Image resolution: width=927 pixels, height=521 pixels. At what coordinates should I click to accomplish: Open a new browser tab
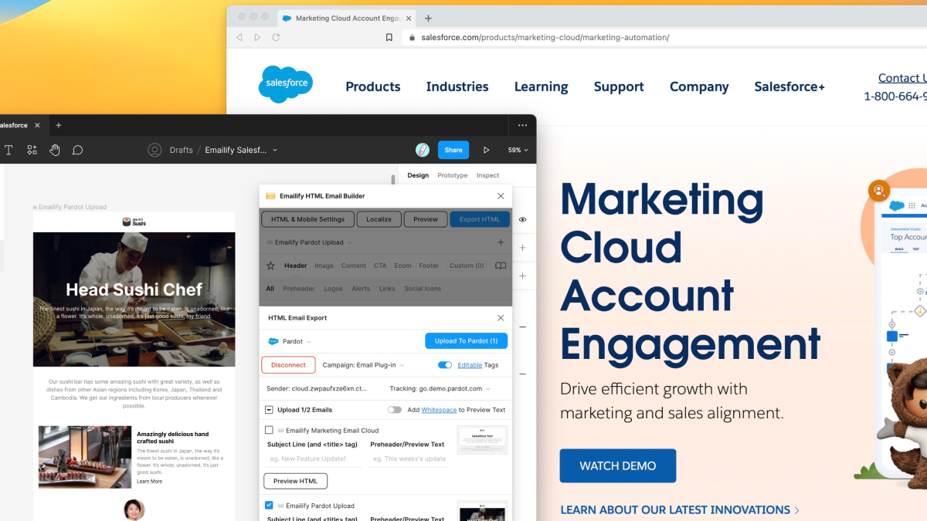coord(428,18)
